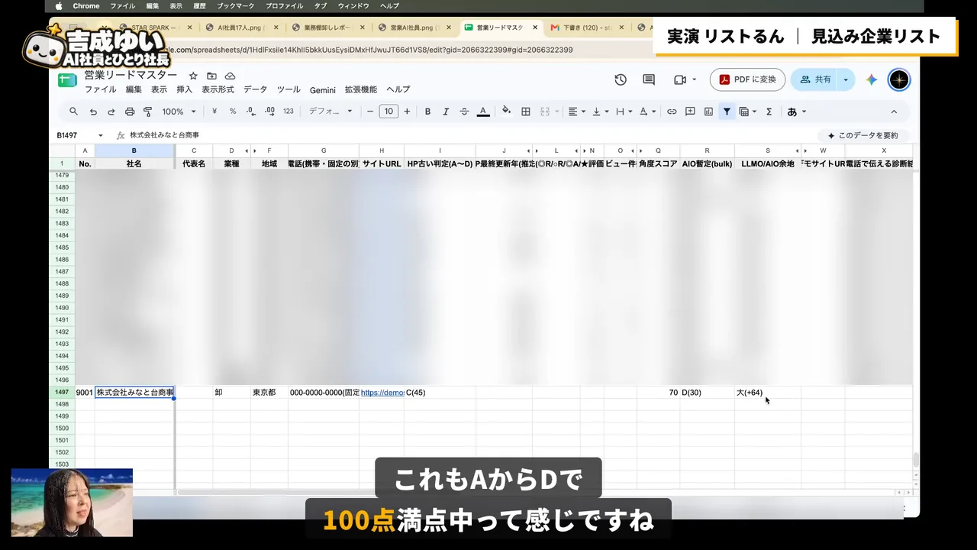Collapse the toolbar with the up chevron
The image size is (977, 550).
point(894,112)
